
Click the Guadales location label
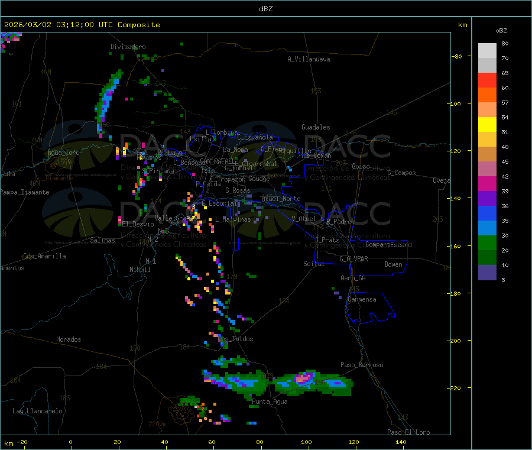(316, 127)
